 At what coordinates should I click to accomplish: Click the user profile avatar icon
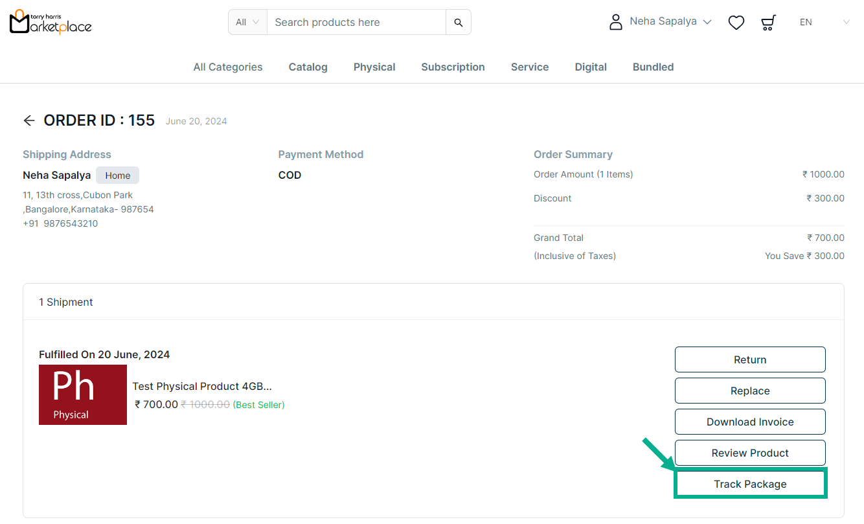(615, 22)
